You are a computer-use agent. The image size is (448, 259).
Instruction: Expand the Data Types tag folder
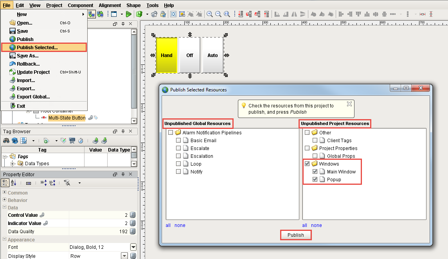click(x=13, y=164)
